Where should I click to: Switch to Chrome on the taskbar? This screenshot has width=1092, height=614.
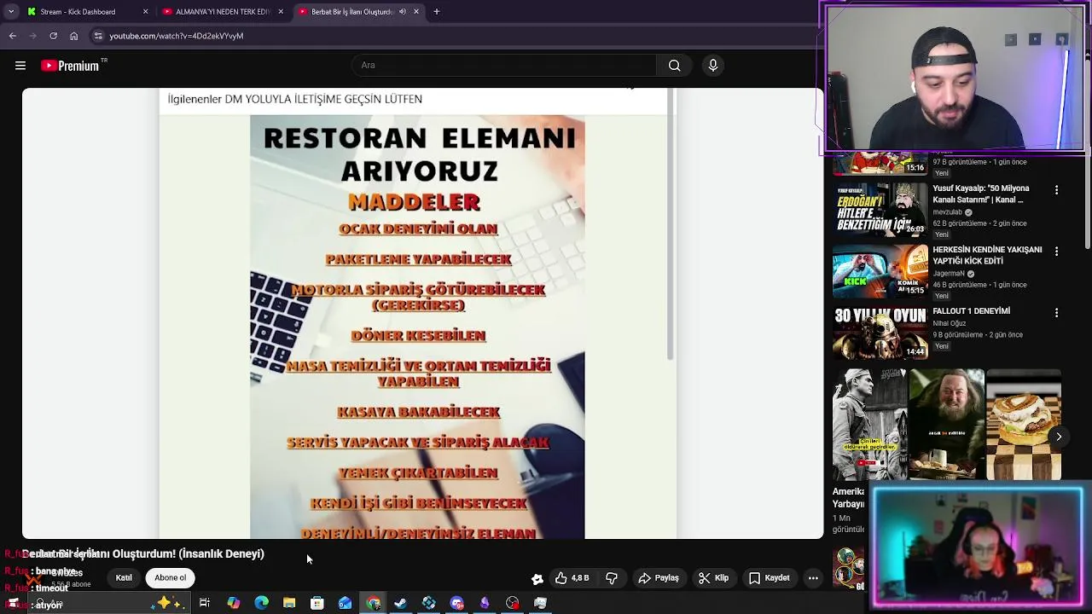click(373, 603)
